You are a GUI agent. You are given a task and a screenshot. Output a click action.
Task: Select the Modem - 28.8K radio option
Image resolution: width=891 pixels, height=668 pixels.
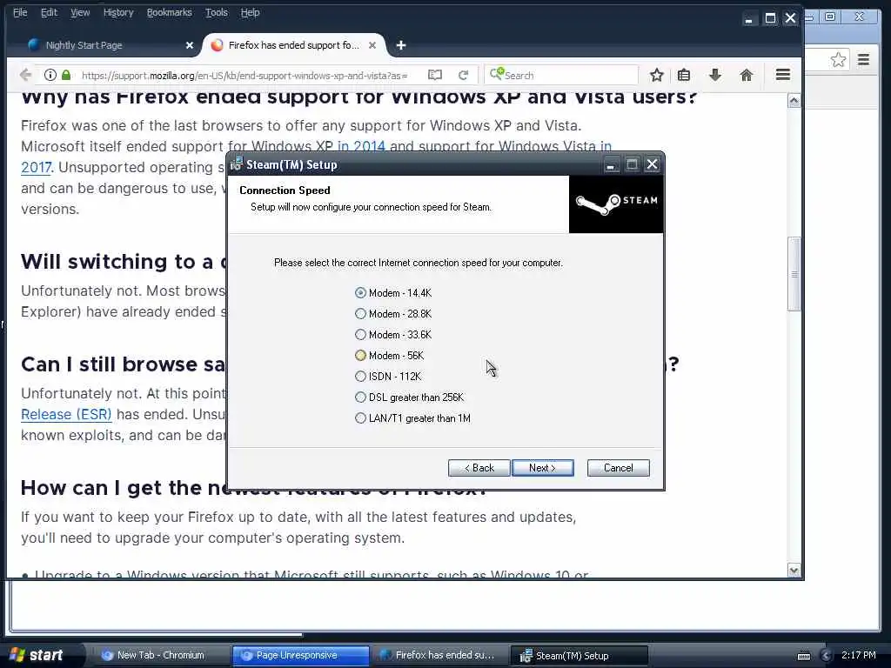click(393, 313)
